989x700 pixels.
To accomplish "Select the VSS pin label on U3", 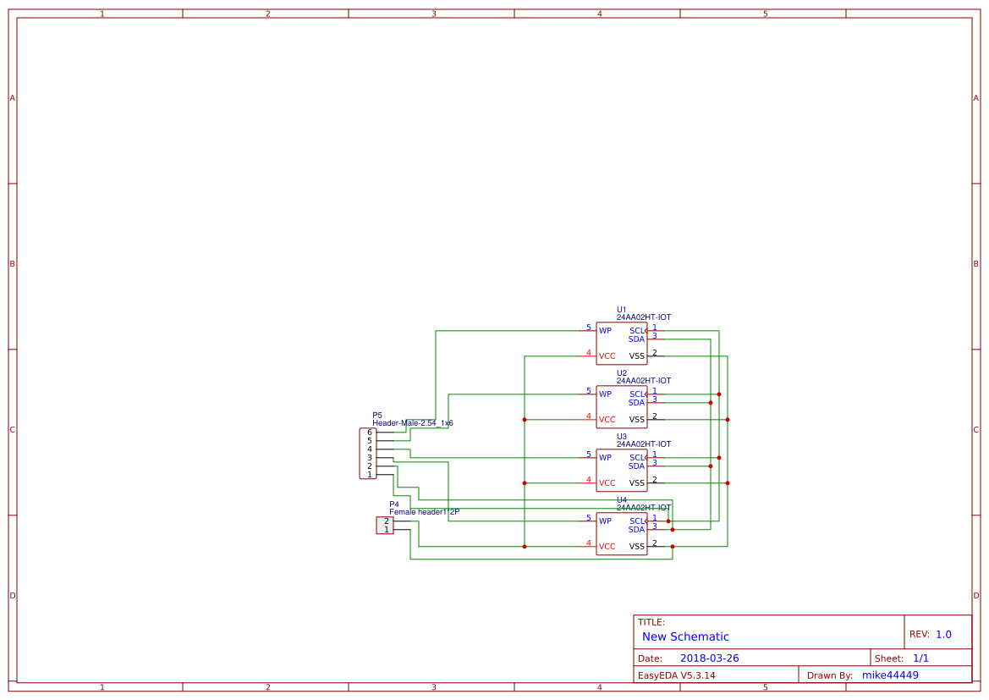I will pos(637,482).
